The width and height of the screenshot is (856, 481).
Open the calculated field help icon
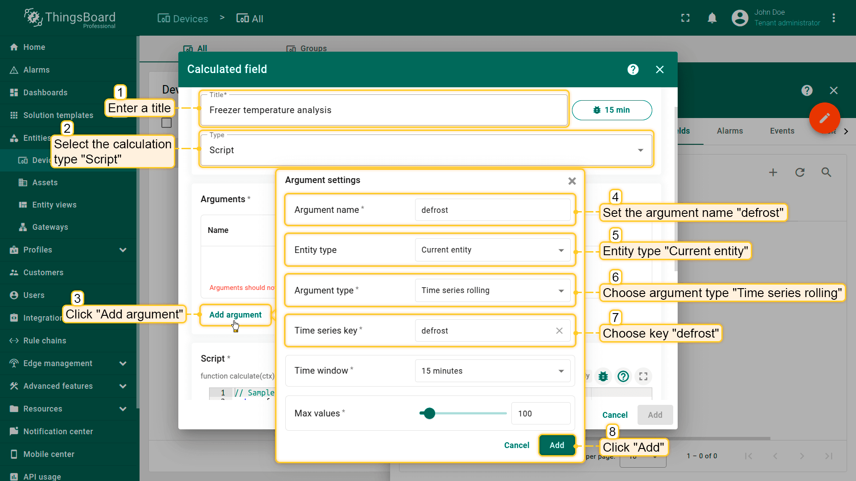633,69
